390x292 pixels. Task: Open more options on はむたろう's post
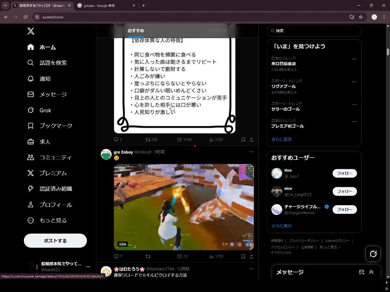point(251,268)
